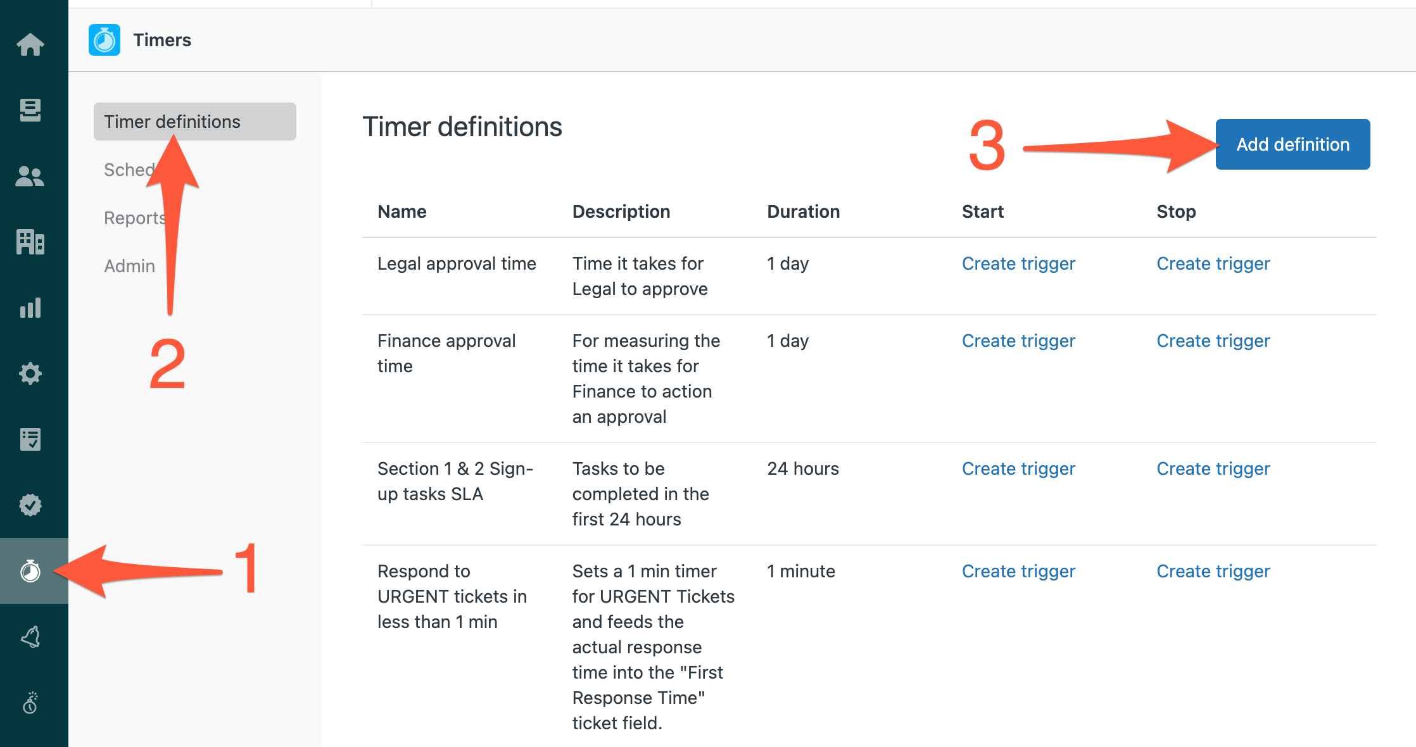This screenshot has height=747, width=1416.
Task: Open the Customers people icon
Action: 30,176
